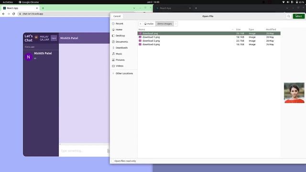Switch to React App tab in left window
The image size is (306, 172).
point(21,8)
